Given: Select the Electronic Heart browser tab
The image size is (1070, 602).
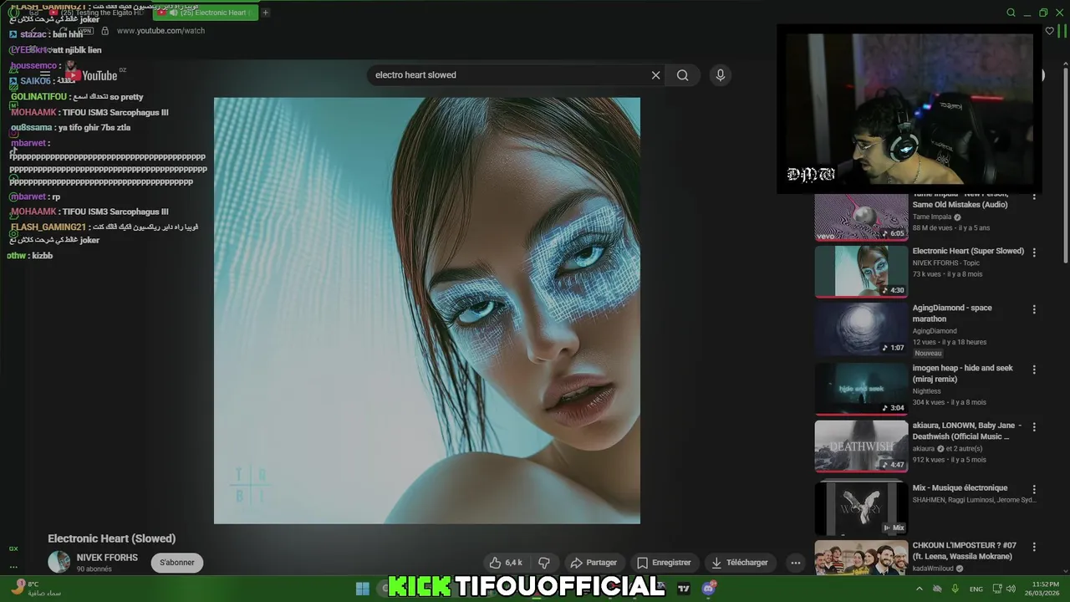Looking at the screenshot, I should (205, 13).
